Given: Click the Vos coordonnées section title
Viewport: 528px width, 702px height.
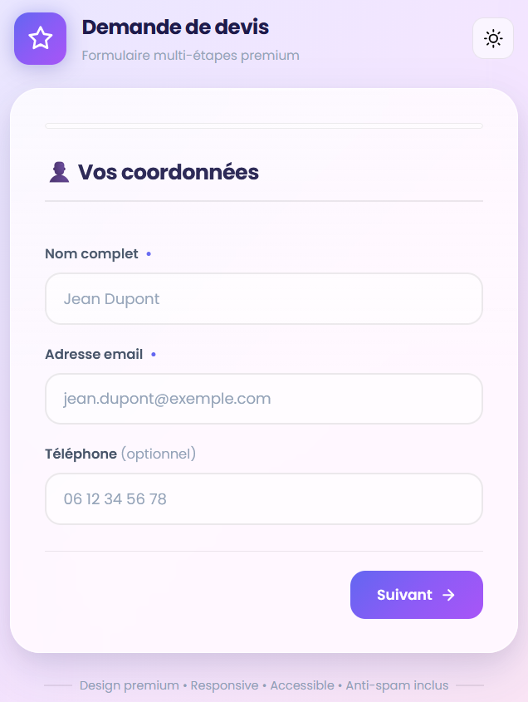Looking at the screenshot, I should [168, 172].
